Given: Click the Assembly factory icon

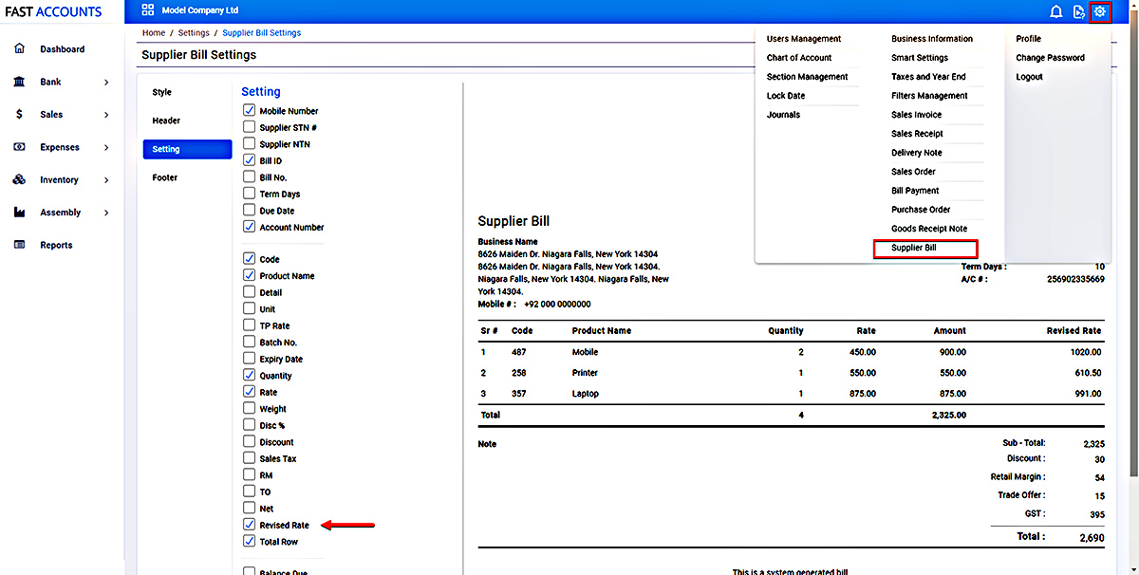Looking at the screenshot, I should tap(20, 213).
